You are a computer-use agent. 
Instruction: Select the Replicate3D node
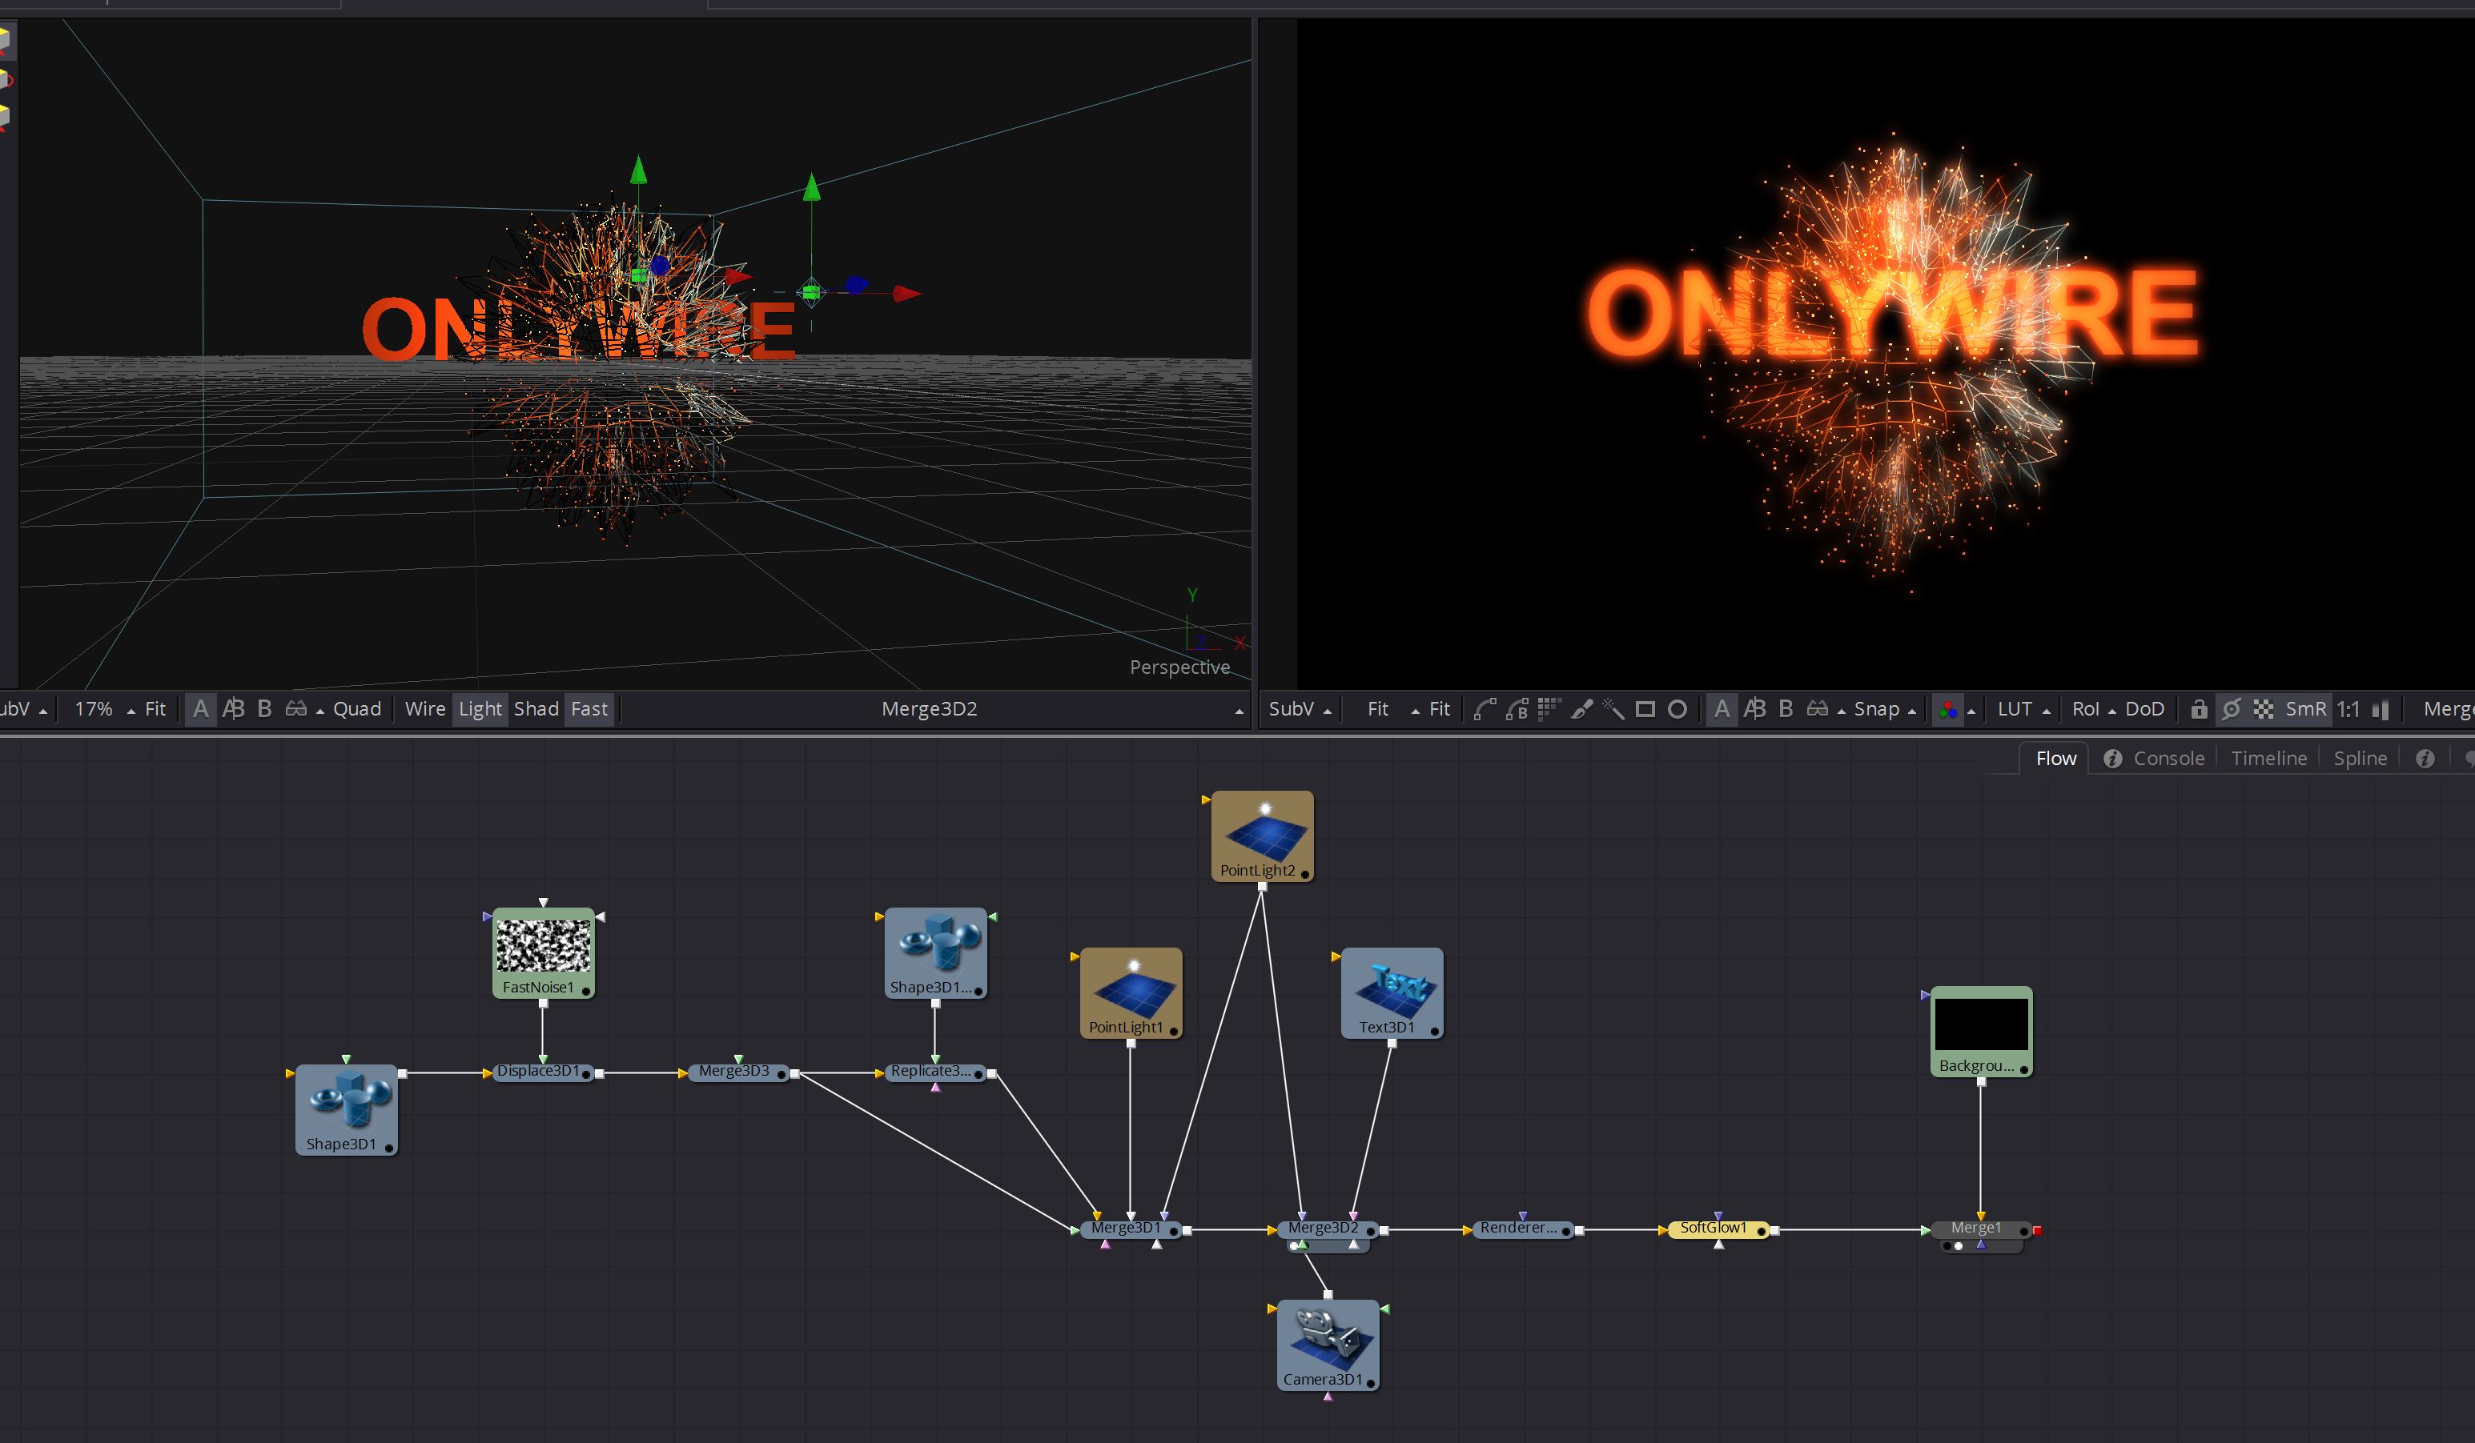935,1072
